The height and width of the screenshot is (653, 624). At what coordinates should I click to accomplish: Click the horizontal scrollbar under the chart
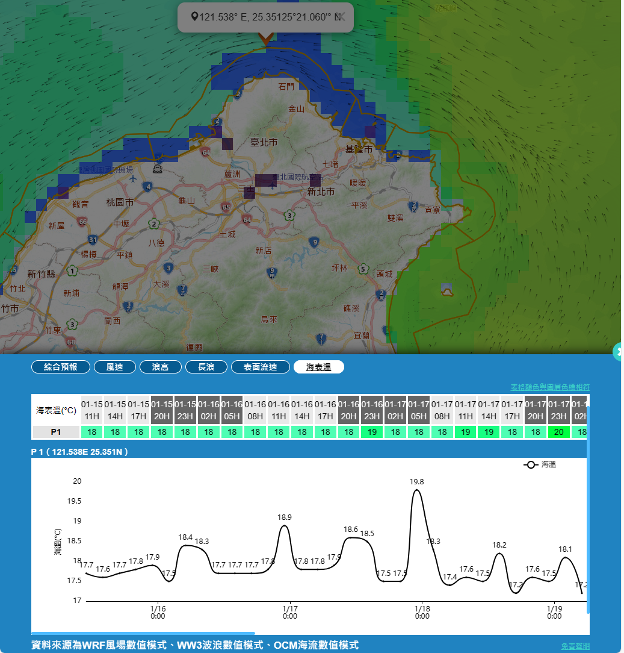click(x=143, y=633)
